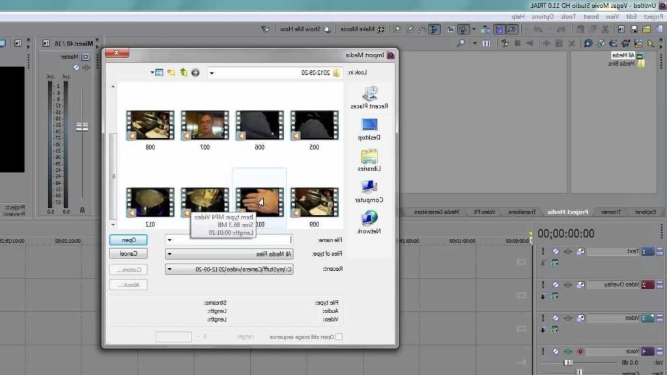Open Desktop location in places bar
Screen dimensions: 667x375
click(x=369, y=128)
